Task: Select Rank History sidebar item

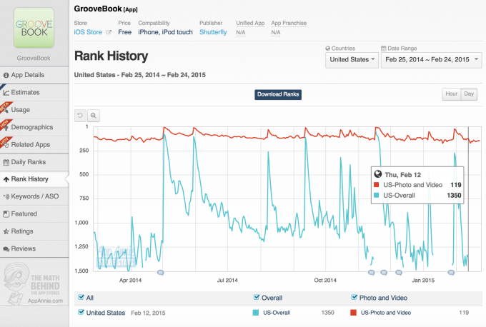Action: [34, 179]
